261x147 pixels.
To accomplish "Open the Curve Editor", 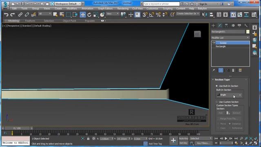I will click(x=240, y=15).
